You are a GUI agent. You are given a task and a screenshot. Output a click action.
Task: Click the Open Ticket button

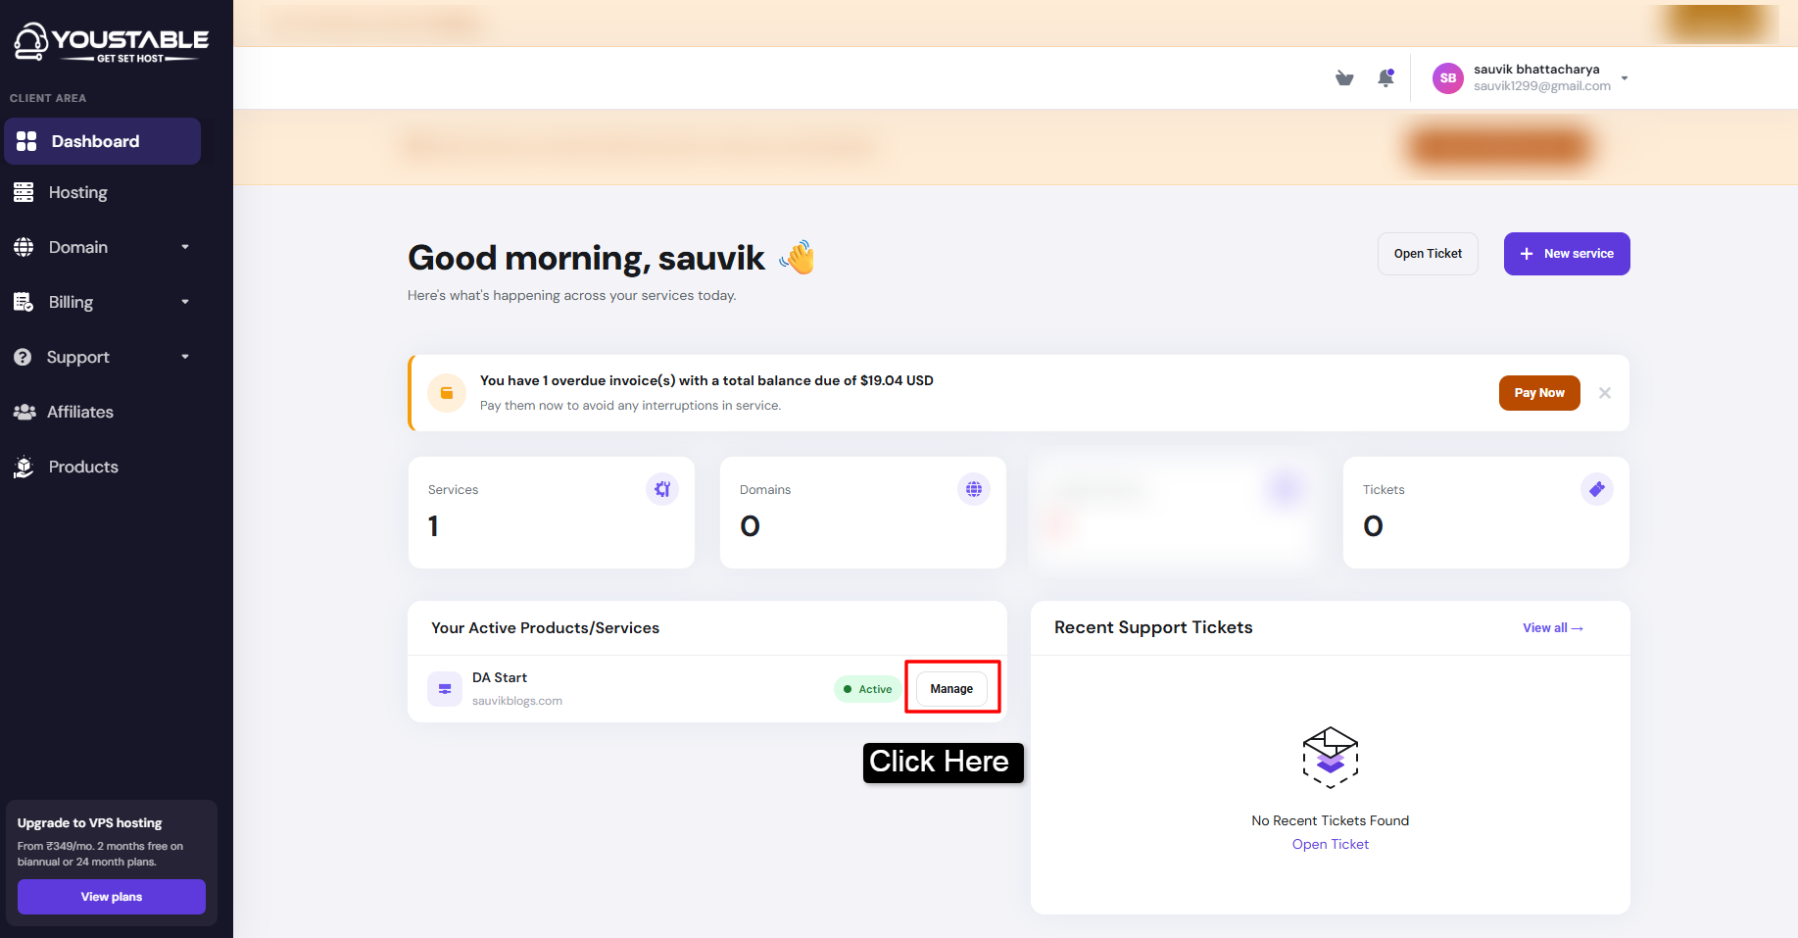(x=1428, y=254)
